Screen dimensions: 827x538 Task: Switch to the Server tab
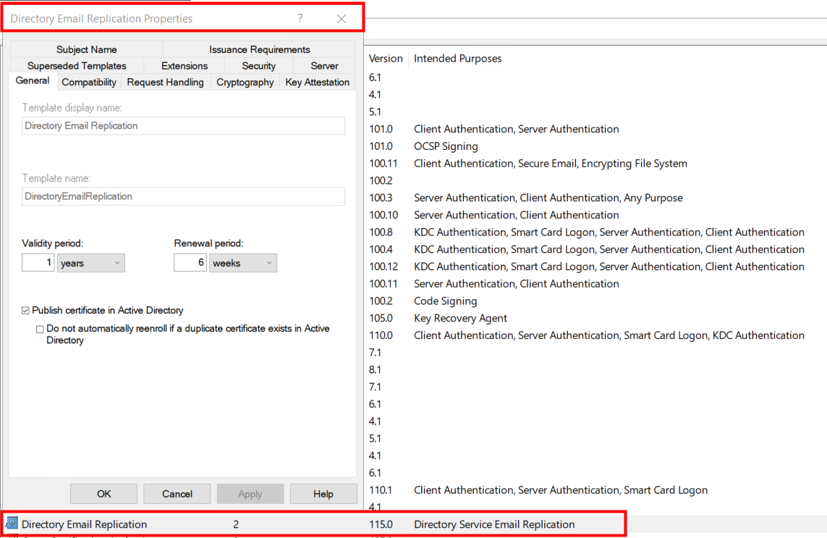[324, 65]
